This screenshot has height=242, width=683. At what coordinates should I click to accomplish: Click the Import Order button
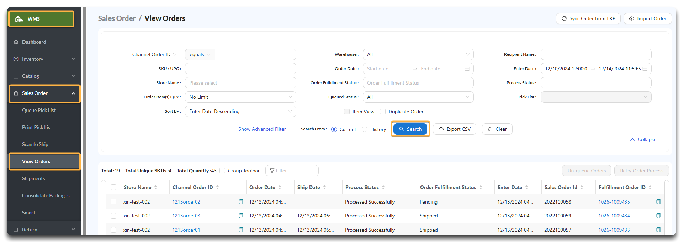[x=648, y=18]
